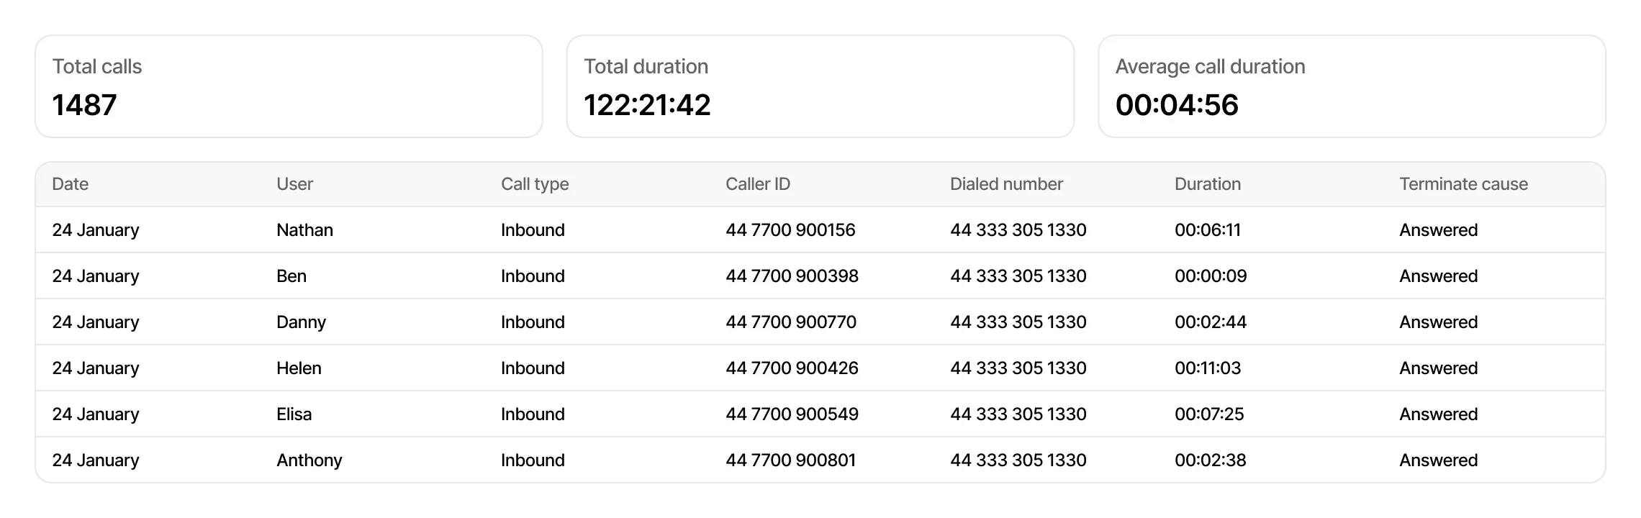This screenshot has height=518, width=1641.
Task: Select user Anthony in the table
Action: click(x=309, y=460)
